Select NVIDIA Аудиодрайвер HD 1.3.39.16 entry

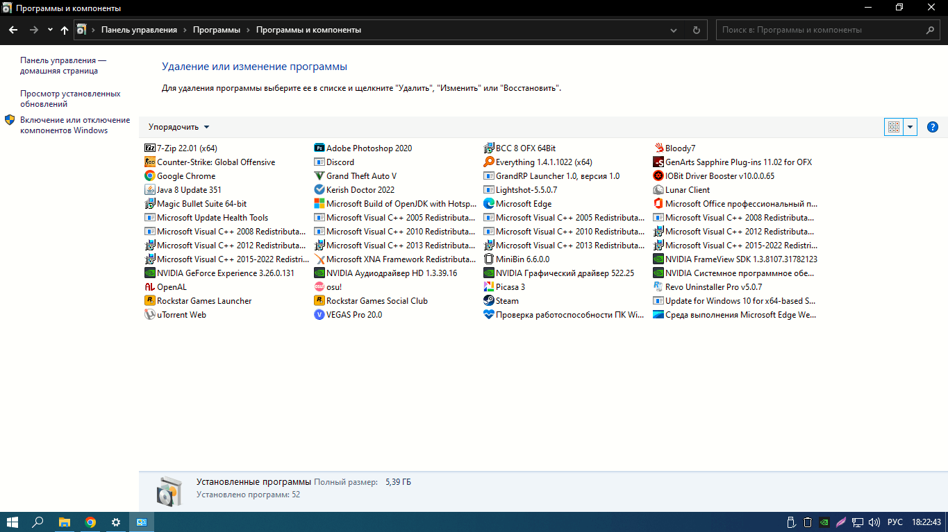(x=385, y=273)
